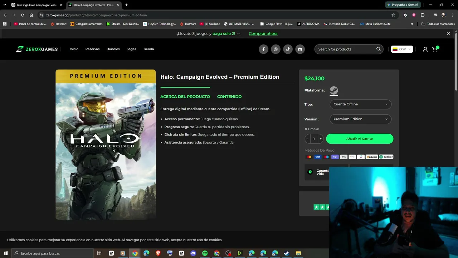
Task: Open the Tienda menu item
Action: click(148, 49)
